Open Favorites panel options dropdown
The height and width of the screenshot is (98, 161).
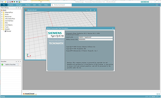pos(16,62)
